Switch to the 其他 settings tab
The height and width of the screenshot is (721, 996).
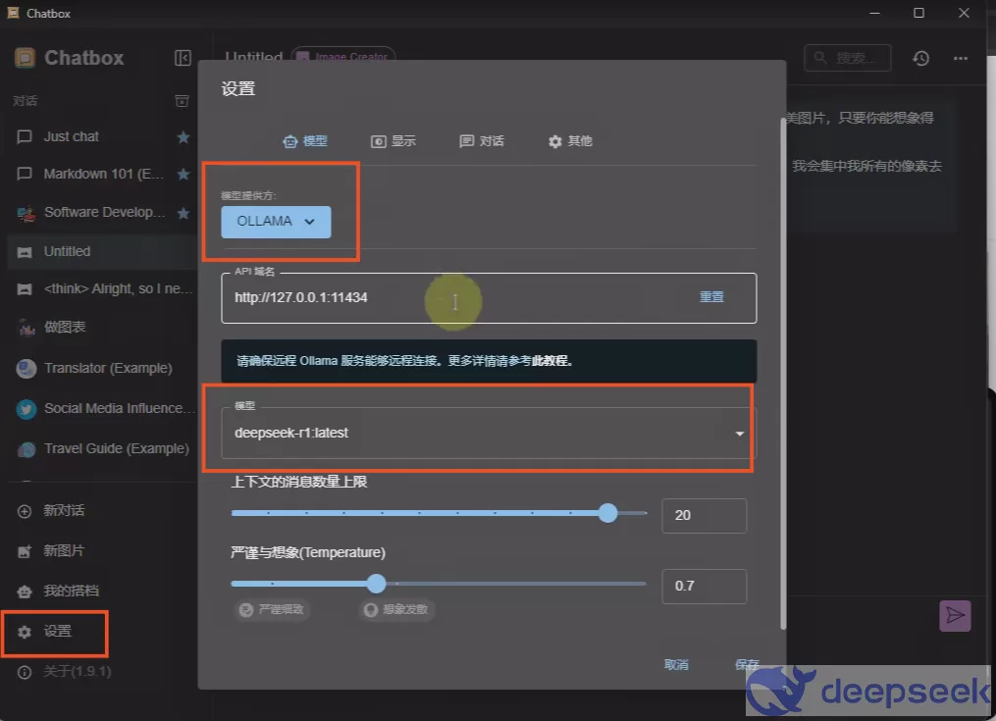570,141
